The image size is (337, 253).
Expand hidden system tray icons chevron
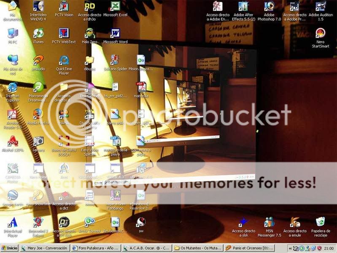[x=290, y=248]
